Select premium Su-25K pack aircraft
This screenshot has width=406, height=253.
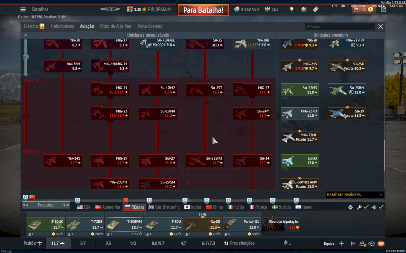[x=347, y=66]
